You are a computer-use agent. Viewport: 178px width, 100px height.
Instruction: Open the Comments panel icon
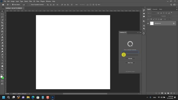pos(144,17)
